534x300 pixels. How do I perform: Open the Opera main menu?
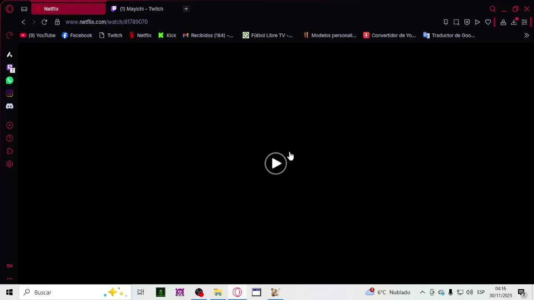pos(10,9)
